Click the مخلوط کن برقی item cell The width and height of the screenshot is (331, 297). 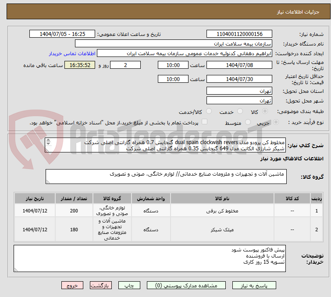[x=222, y=211]
